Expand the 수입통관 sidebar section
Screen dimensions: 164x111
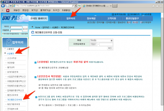(10, 53)
